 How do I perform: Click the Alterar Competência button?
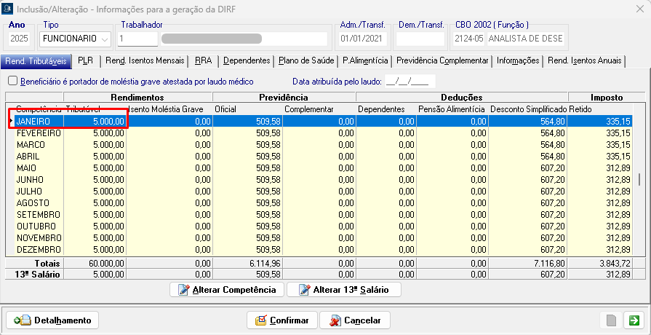pyautogui.click(x=226, y=290)
